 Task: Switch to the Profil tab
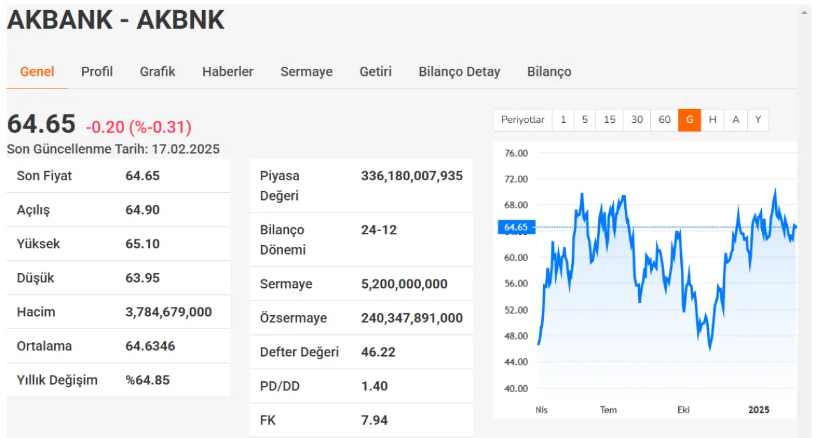pyautogui.click(x=97, y=72)
